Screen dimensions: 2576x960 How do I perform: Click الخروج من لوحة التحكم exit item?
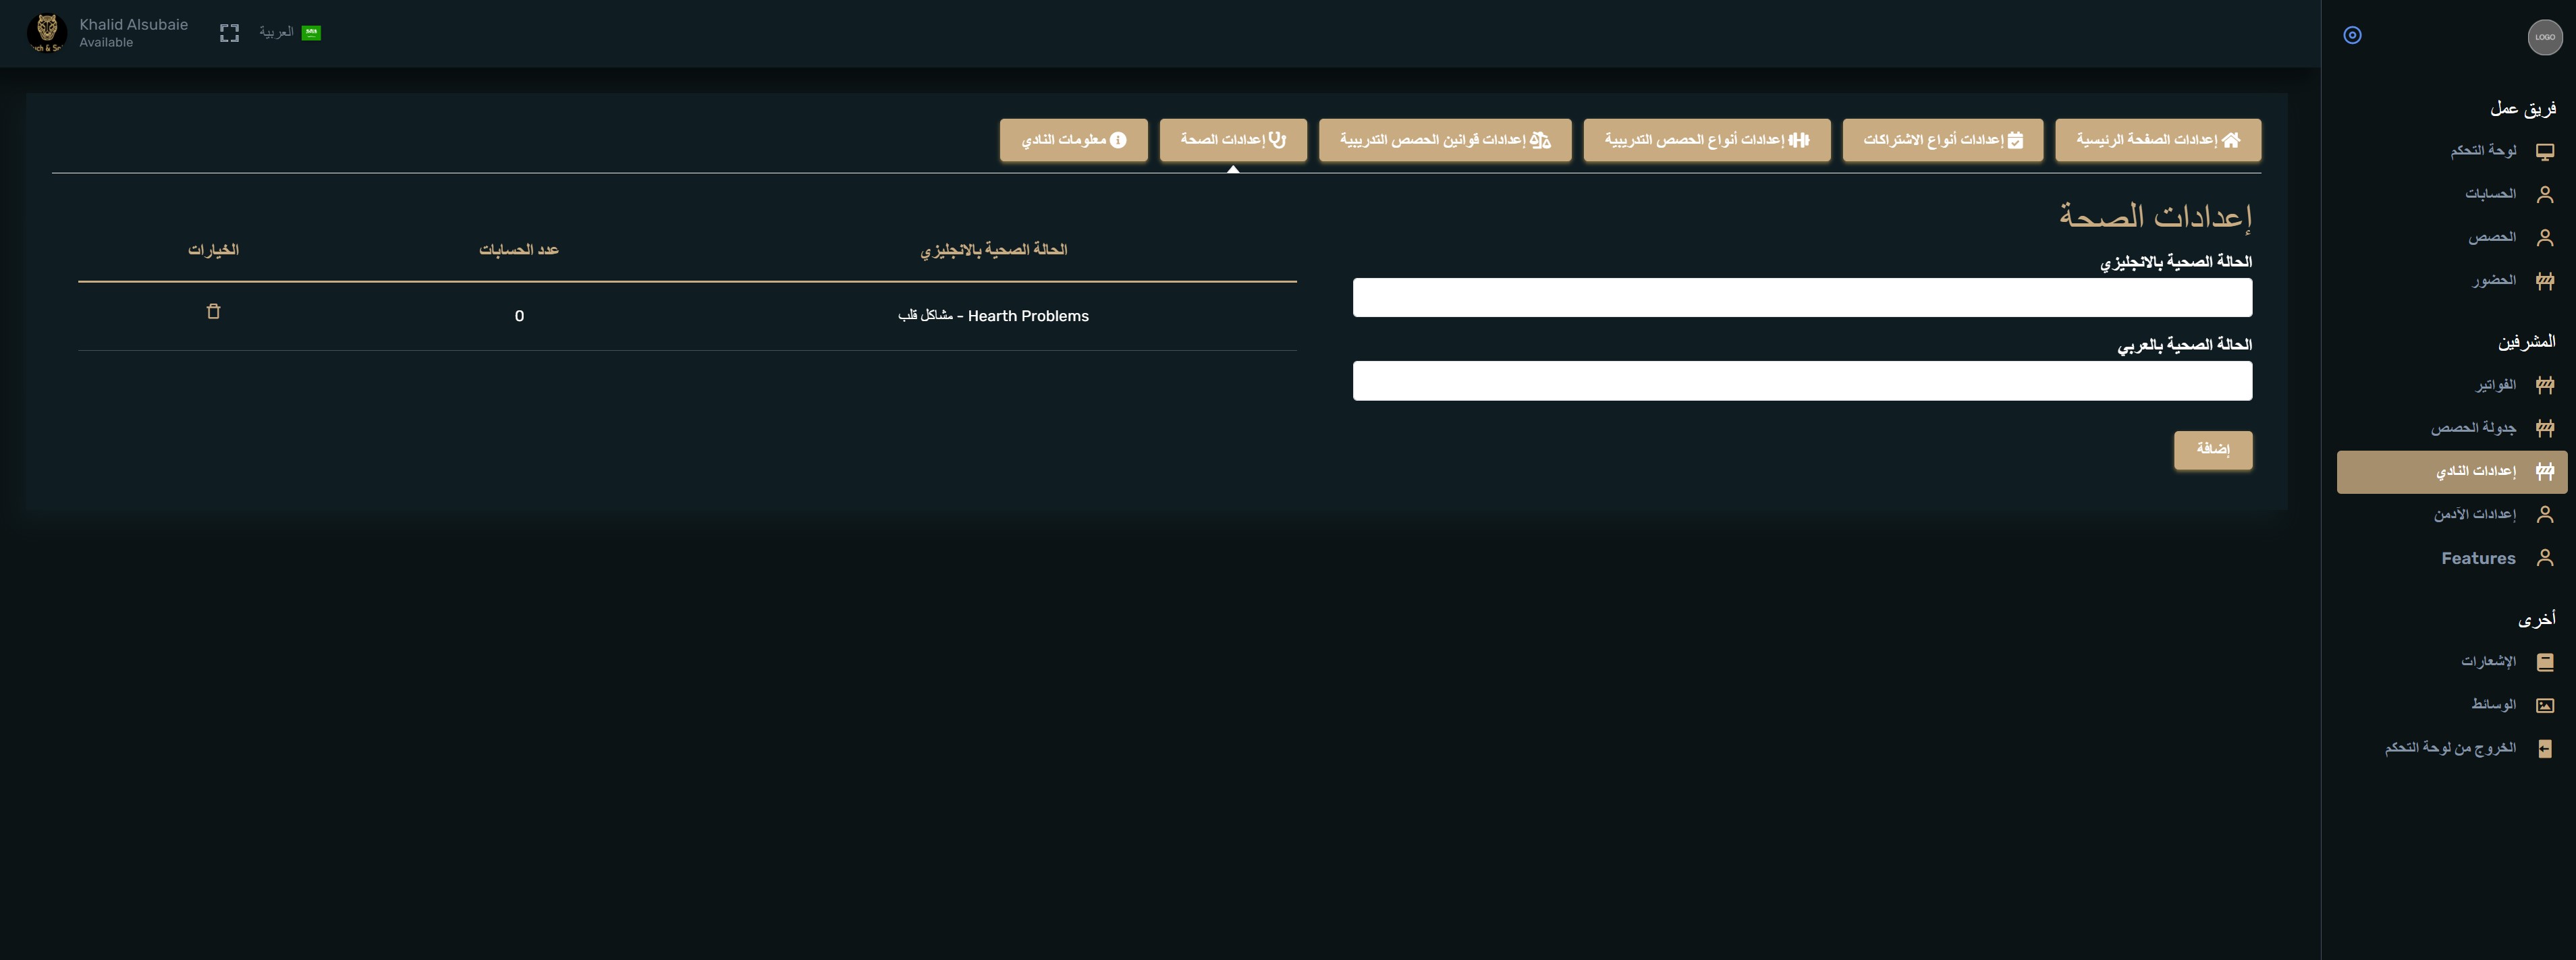tap(2449, 748)
